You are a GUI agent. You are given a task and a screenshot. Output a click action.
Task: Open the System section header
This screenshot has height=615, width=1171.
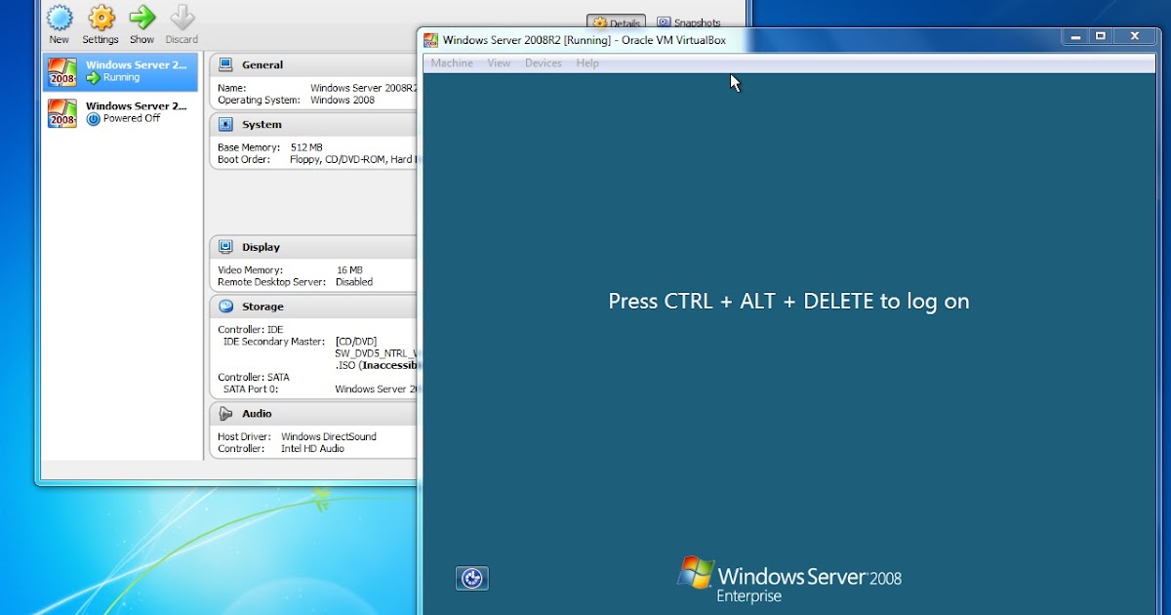313,124
